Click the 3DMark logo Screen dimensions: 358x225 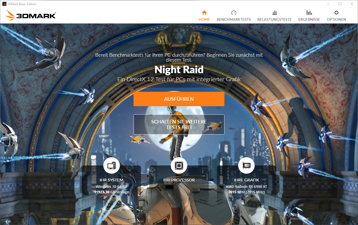30,15
